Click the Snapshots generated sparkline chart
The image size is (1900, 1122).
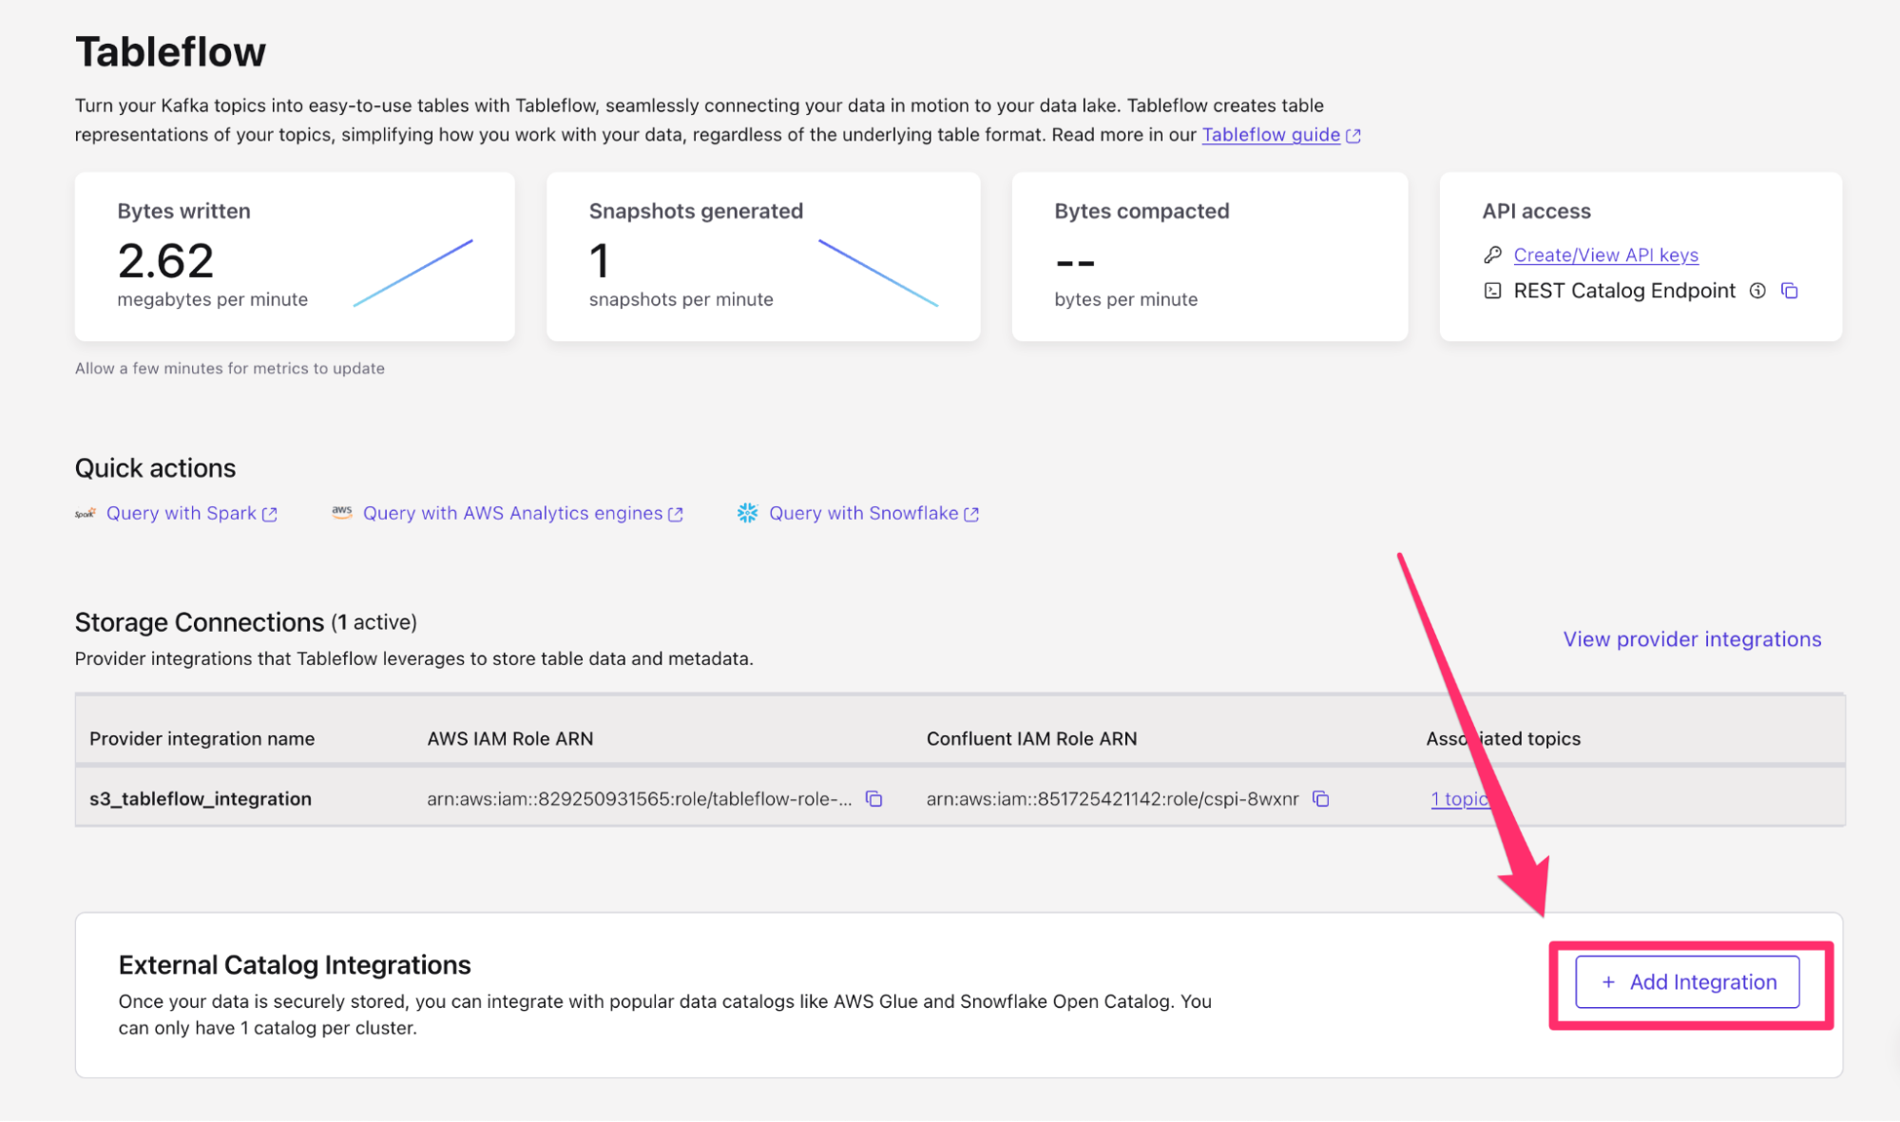click(x=877, y=273)
